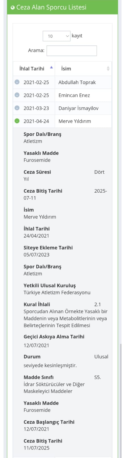This screenshot has height=458, width=125.
Task: Click the ascending sort arrow on İhlal Tarihi
Action: 51,68
